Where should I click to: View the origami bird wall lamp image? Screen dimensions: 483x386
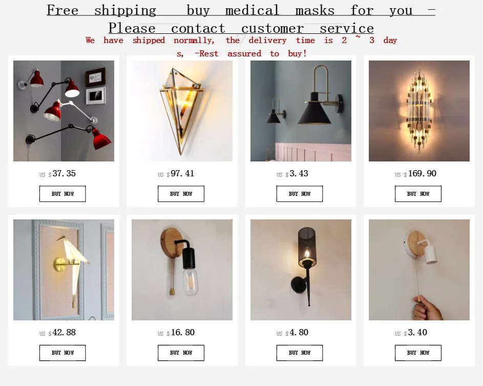(64, 270)
